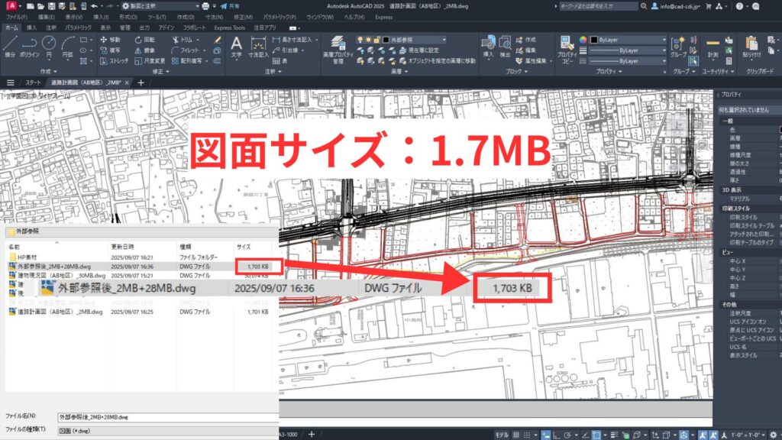Click the Measure (計測) tool icon
782x440 pixels.
(713, 45)
